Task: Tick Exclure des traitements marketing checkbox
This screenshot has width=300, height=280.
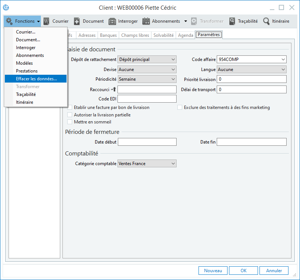Action: [x=180, y=107]
